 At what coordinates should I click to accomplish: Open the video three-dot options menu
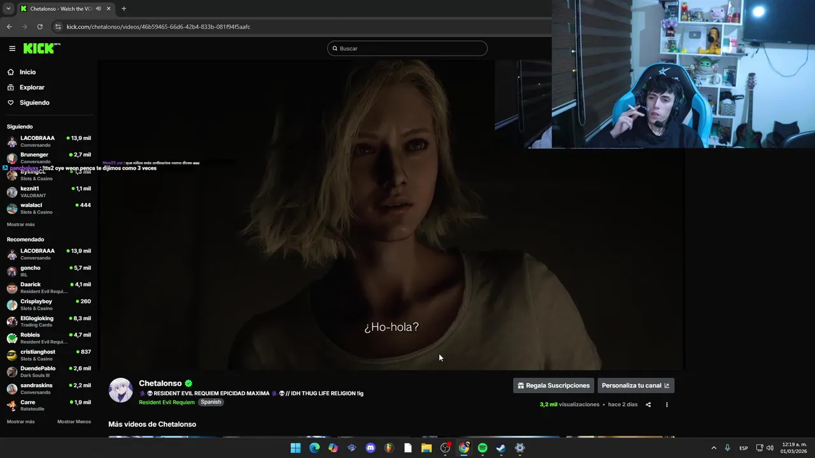click(667, 405)
